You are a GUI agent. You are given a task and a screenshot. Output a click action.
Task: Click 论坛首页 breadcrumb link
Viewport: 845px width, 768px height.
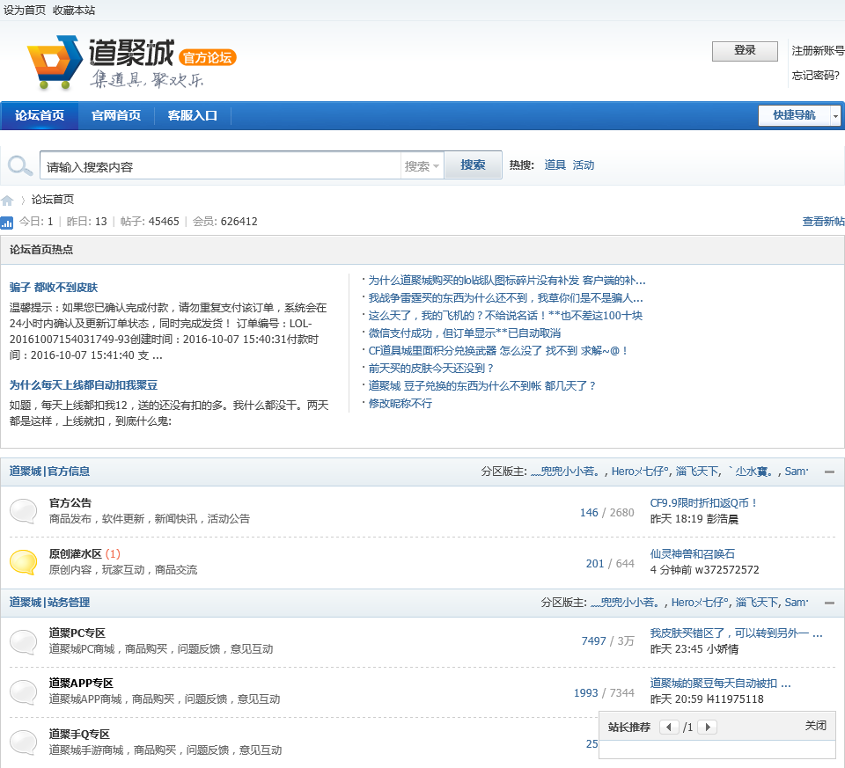(x=52, y=200)
